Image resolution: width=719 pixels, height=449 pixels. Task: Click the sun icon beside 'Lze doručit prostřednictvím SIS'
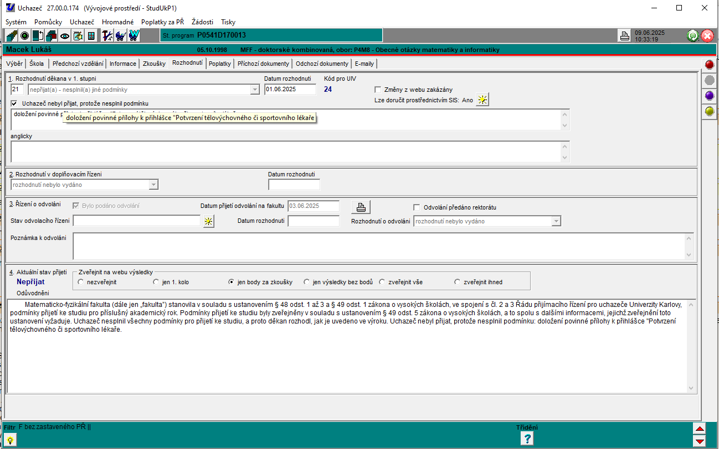coord(482,100)
